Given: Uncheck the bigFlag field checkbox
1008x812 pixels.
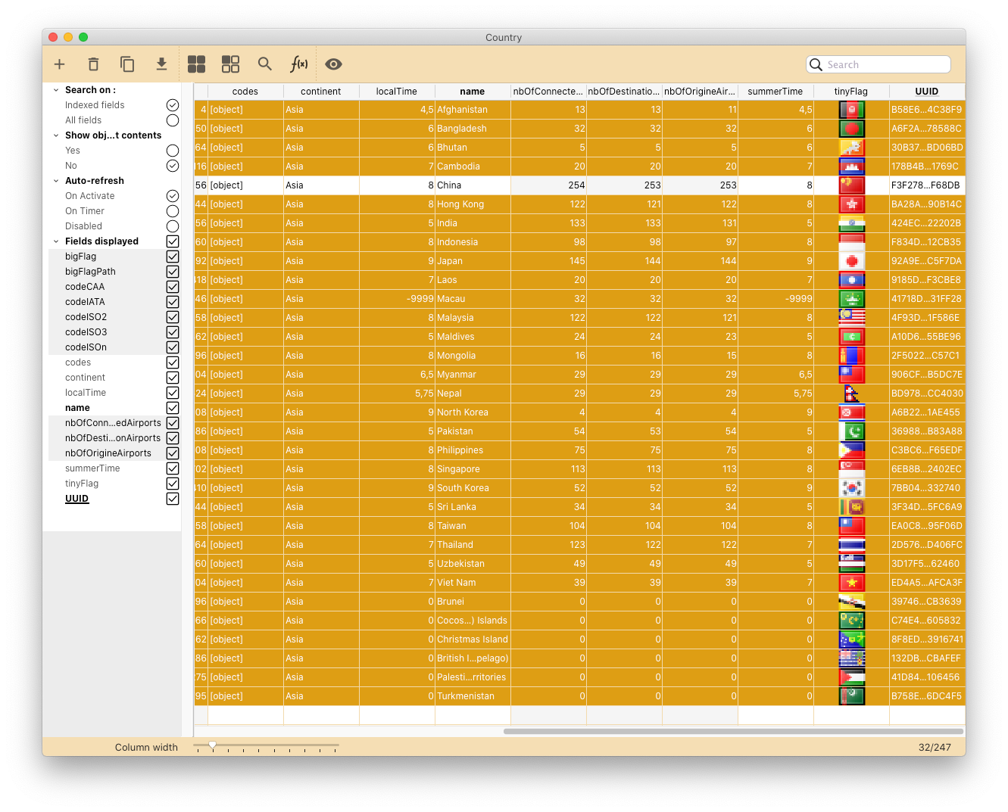Looking at the screenshot, I should point(173,257).
